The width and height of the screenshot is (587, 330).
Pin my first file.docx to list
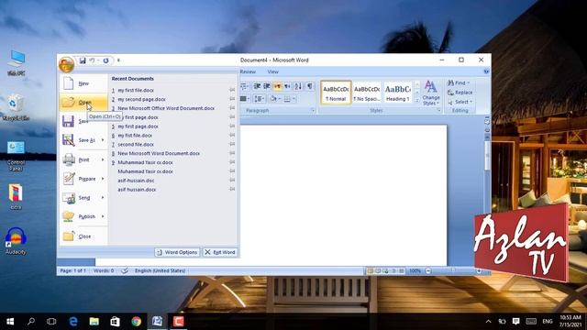232,90
